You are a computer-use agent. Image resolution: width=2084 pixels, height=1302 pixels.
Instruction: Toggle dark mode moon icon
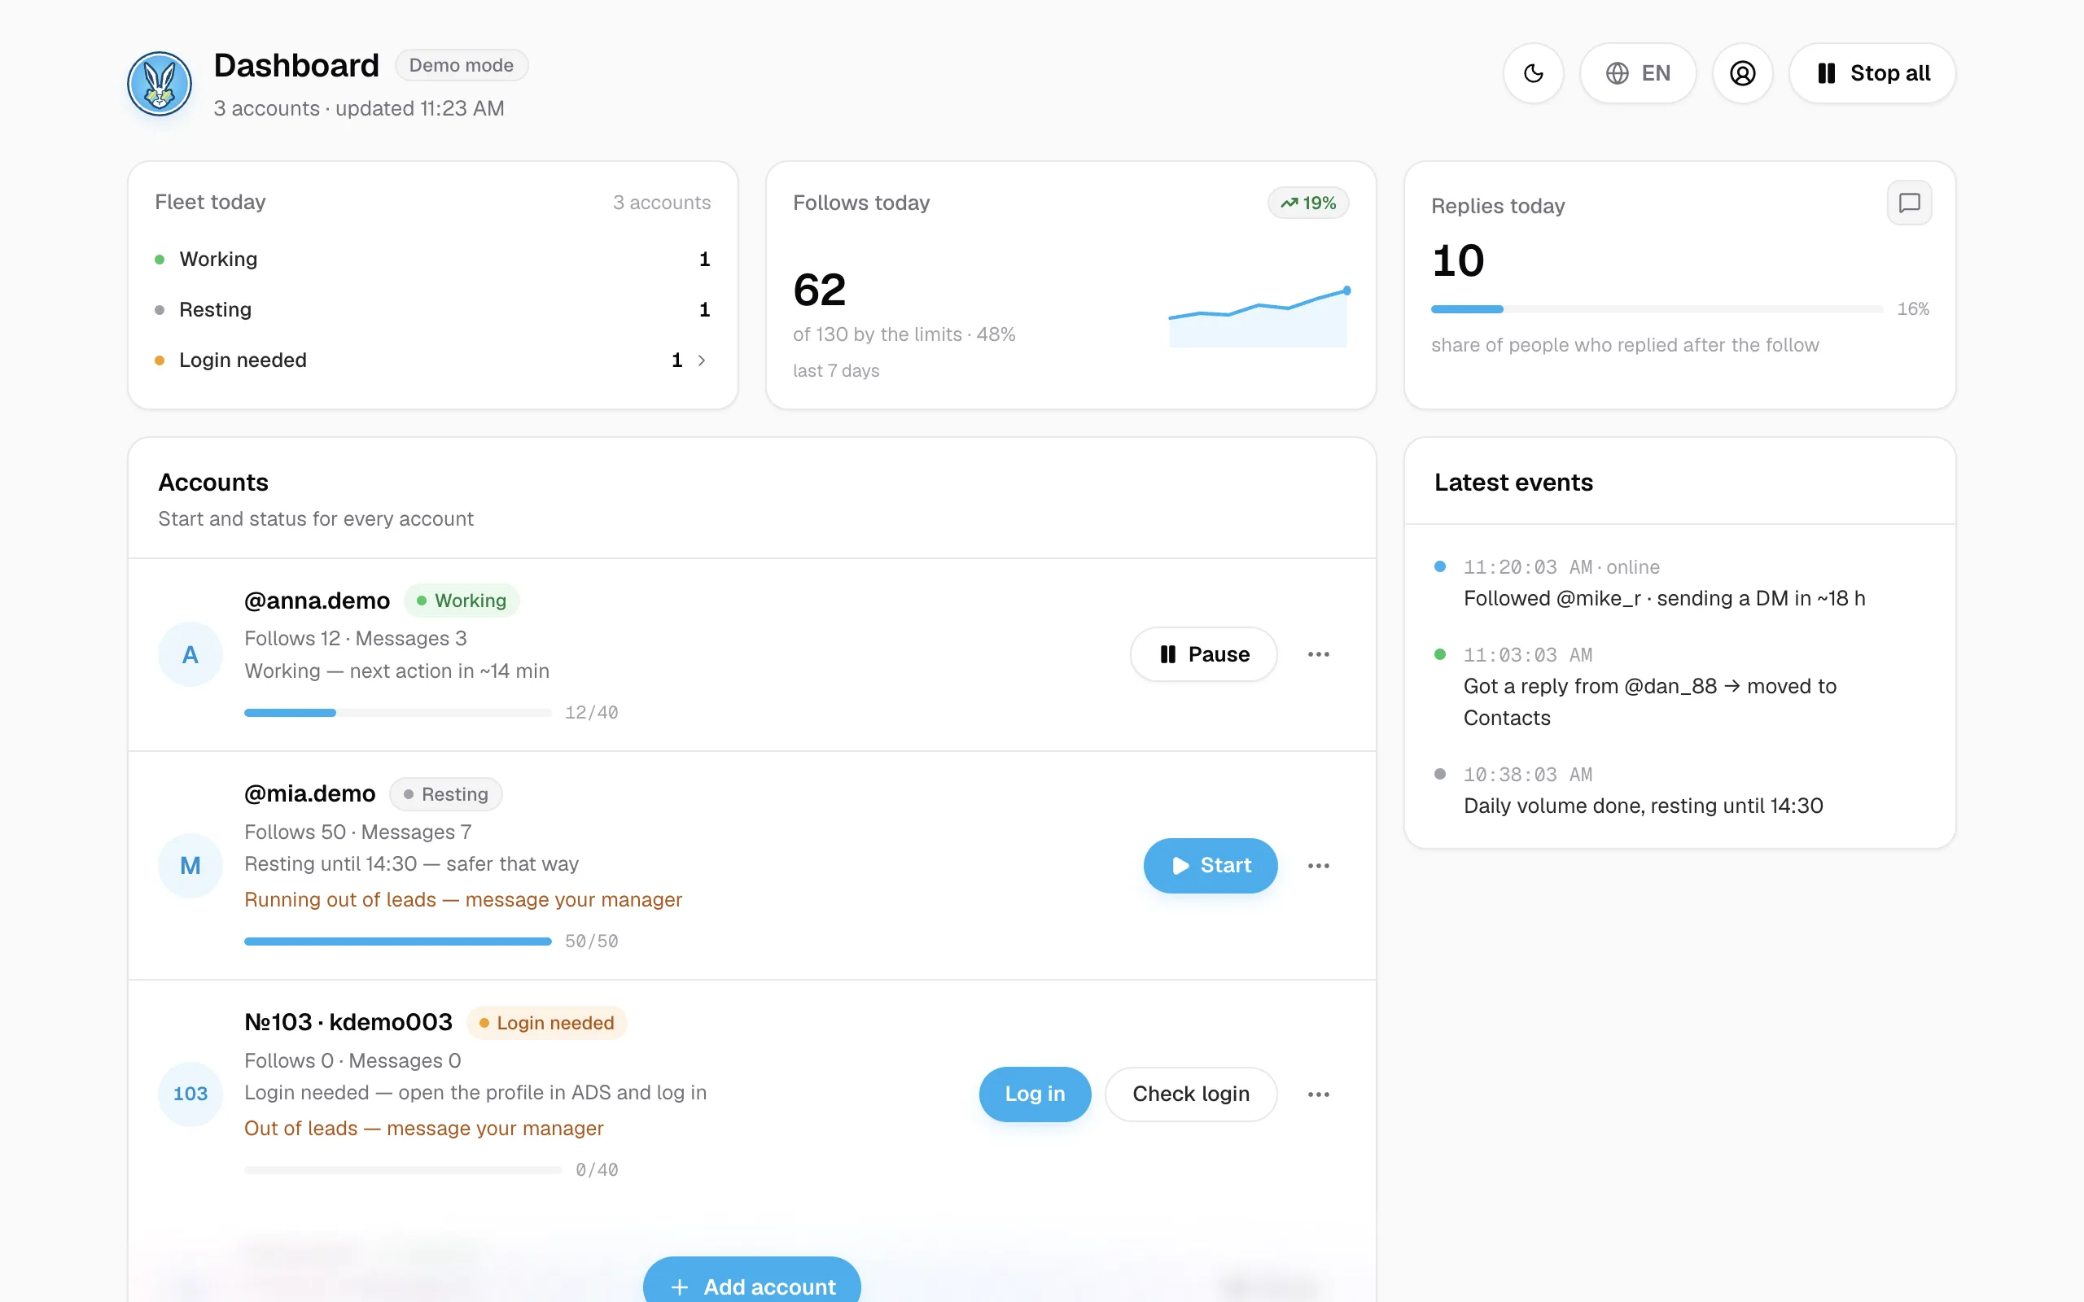pyautogui.click(x=1533, y=73)
